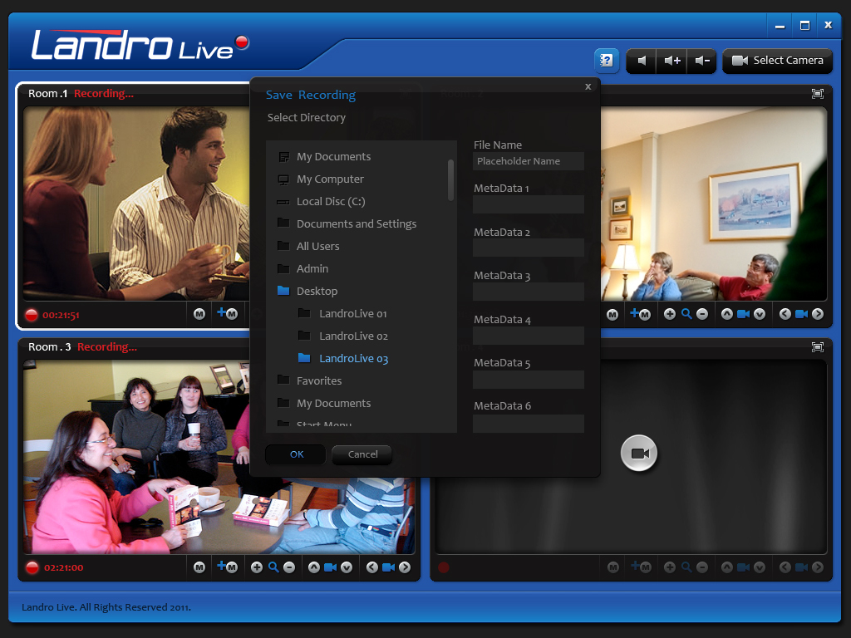Click Cancel in the Save Recording dialog
This screenshot has width=851, height=638.
tap(362, 454)
